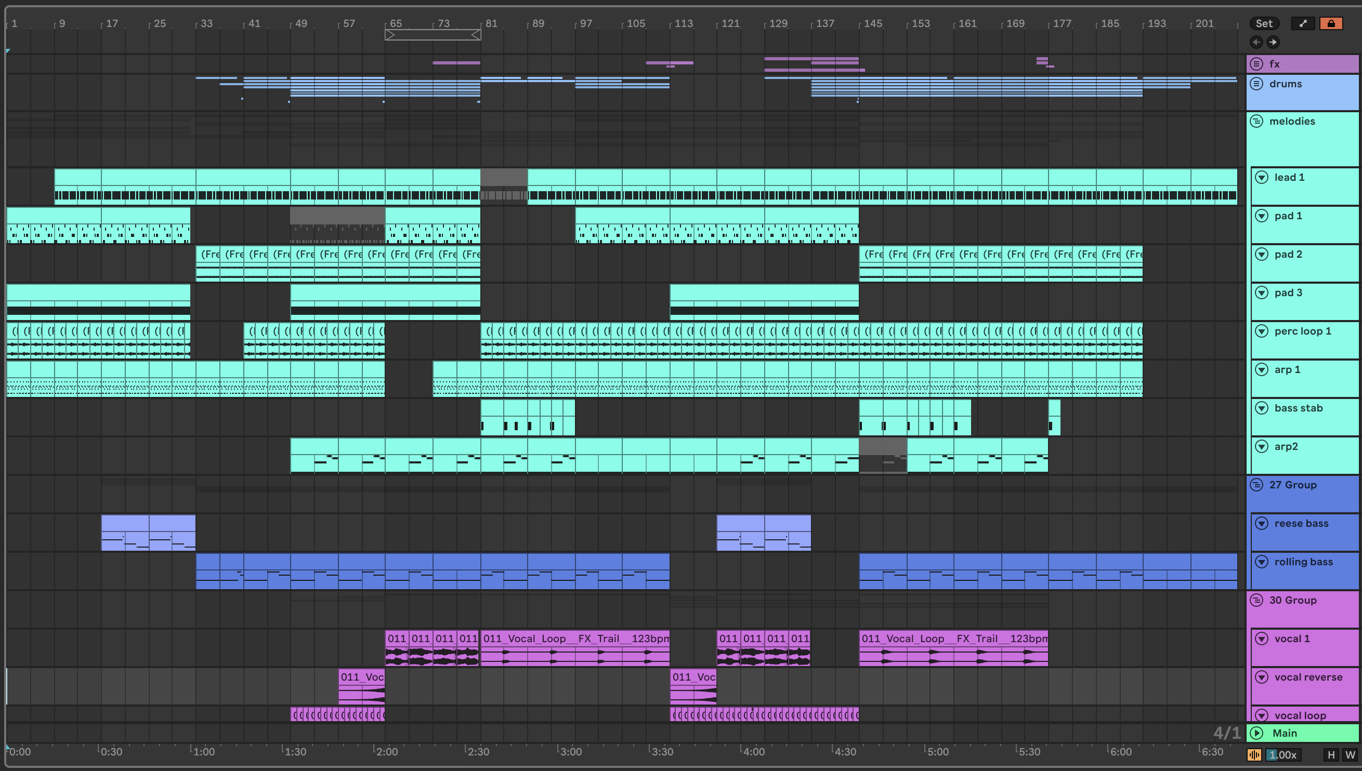The height and width of the screenshot is (771, 1362).
Task: Toggle the orange Optimize Waveform button
Action: click(1254, 754)
